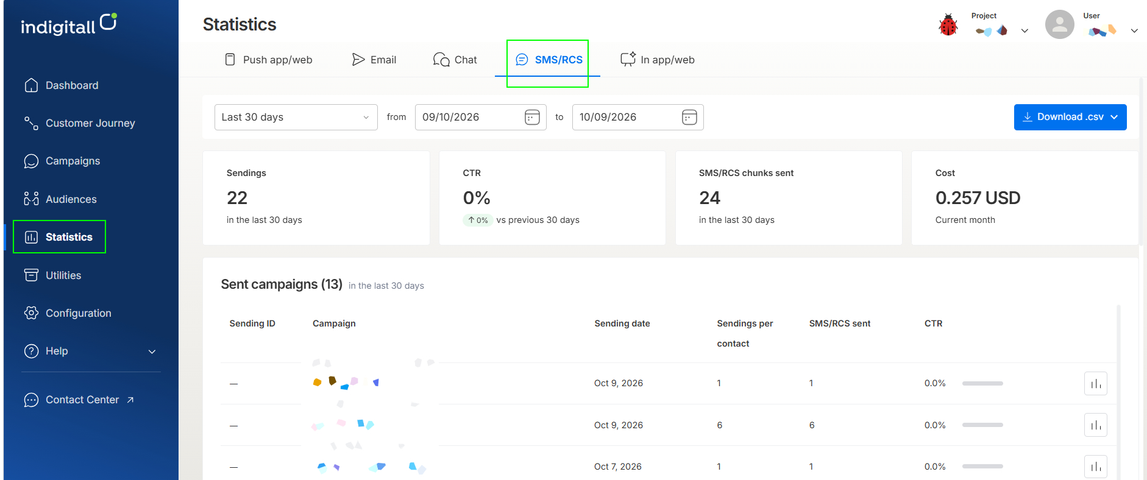Click the indigitall logo
1147x480 pixels.
[x=68, y=24]
